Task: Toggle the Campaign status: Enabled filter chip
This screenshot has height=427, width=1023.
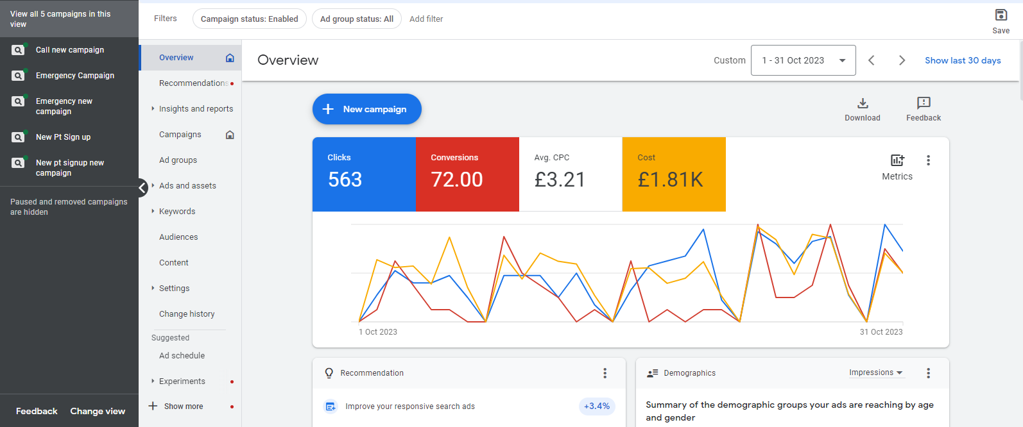Action: (249, 19)
